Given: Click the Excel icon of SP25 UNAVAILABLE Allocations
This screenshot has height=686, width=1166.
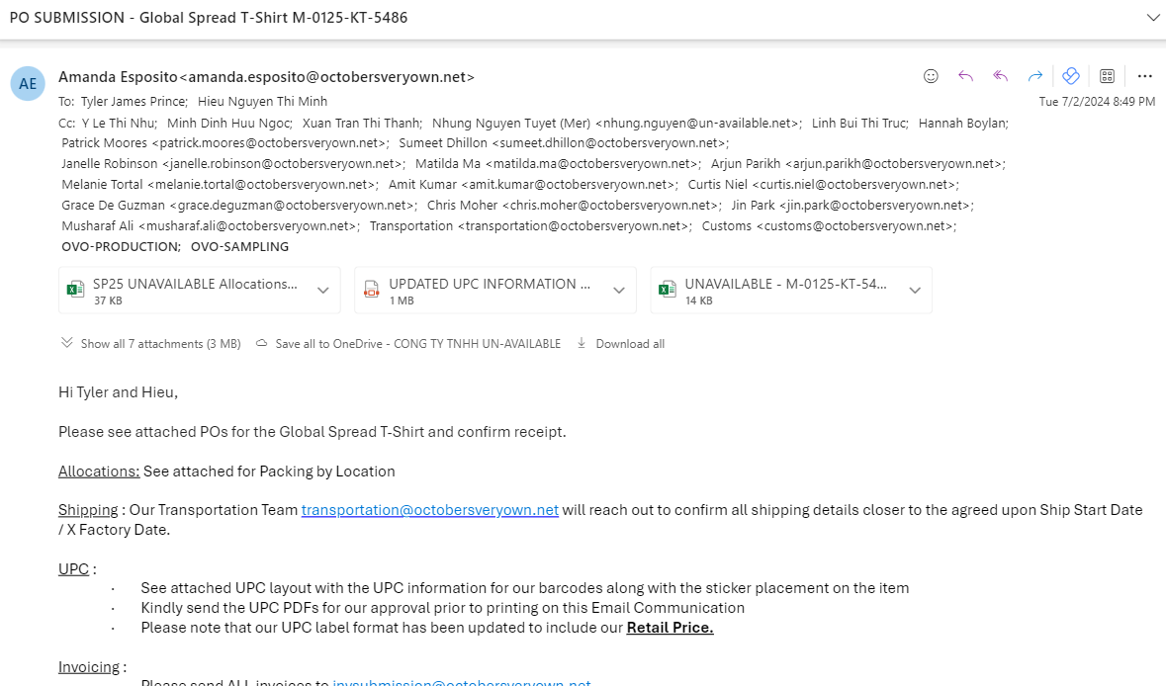Looking at the screenshot, I should (x=75, y=290).
